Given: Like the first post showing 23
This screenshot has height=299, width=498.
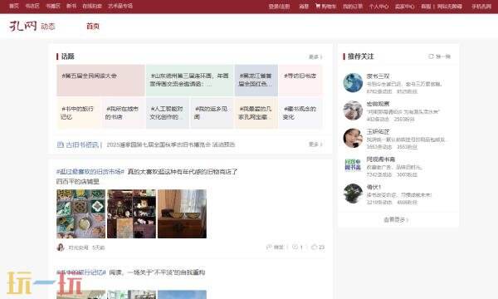Looking at the screenshot, I should (x=314, y=247).
